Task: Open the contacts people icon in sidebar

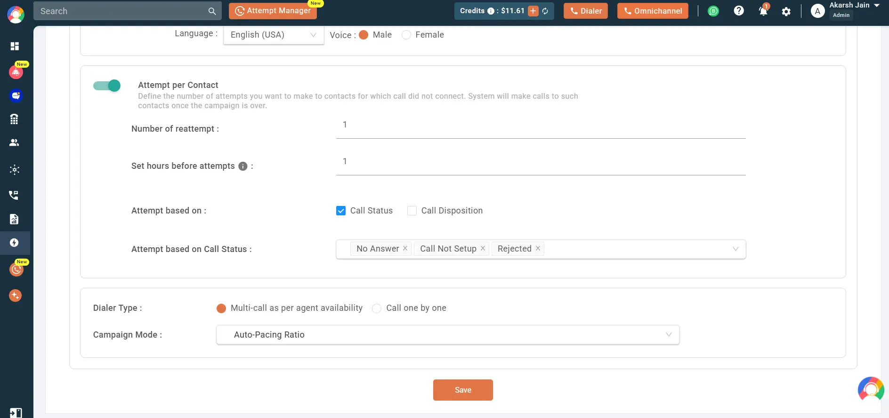Action: (x=14, y=142)
